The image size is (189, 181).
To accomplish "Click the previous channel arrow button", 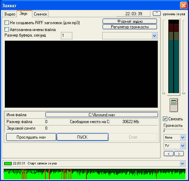I will 169,154.
